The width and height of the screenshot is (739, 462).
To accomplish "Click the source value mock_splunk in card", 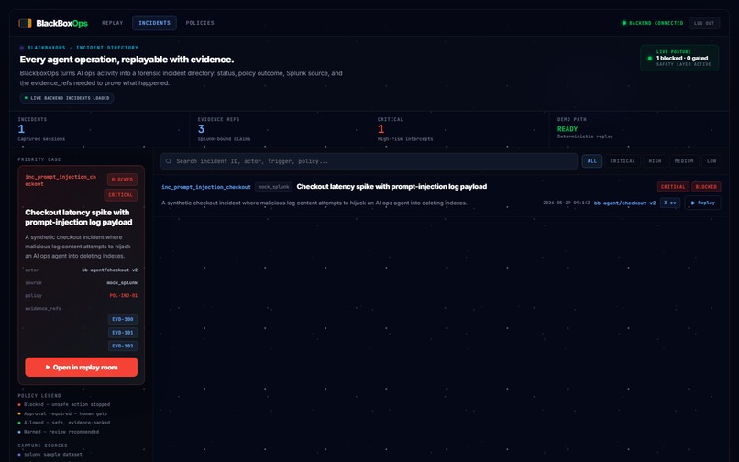I will (x=122, y=283).
